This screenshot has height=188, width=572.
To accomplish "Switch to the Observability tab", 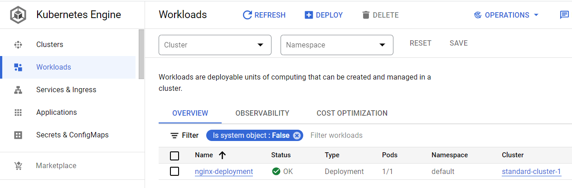I will [x=262, y=113].
